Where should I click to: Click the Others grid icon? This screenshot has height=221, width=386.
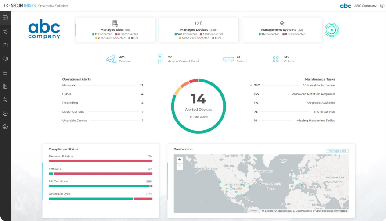276,59
